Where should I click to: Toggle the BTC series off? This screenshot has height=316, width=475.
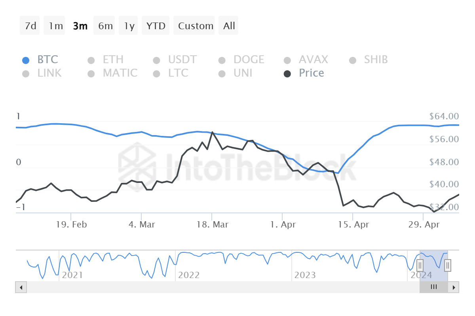point(47,59)
